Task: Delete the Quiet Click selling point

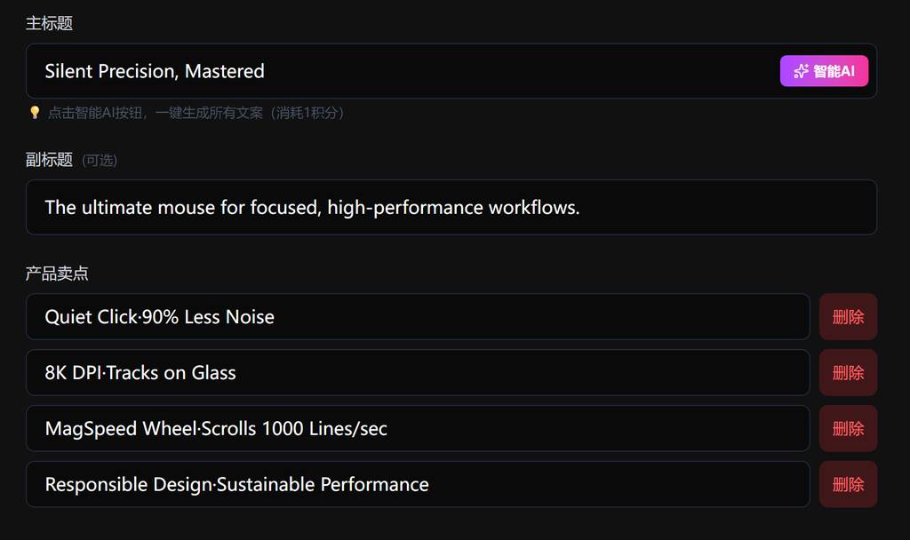Action: click(x=848, y=317)
